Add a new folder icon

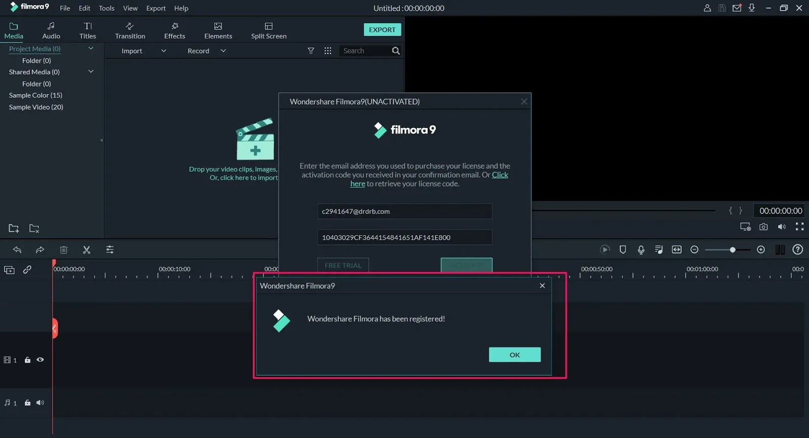(14, 228)
